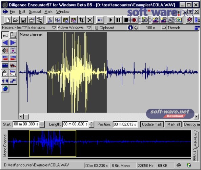Click the minus icon beside Threads
The height and width of the screenshot is (170, 201).
(164, 28)
